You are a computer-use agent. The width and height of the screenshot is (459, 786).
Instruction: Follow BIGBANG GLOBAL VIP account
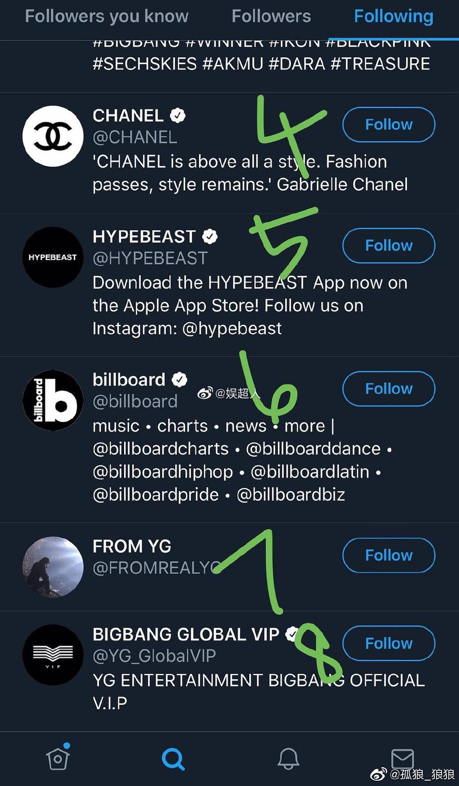click(388, 643)
